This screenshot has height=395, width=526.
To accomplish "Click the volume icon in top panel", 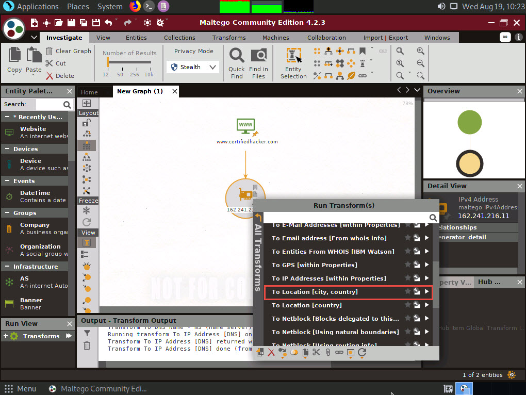I will pyautogui.click(x=441, y=6).
